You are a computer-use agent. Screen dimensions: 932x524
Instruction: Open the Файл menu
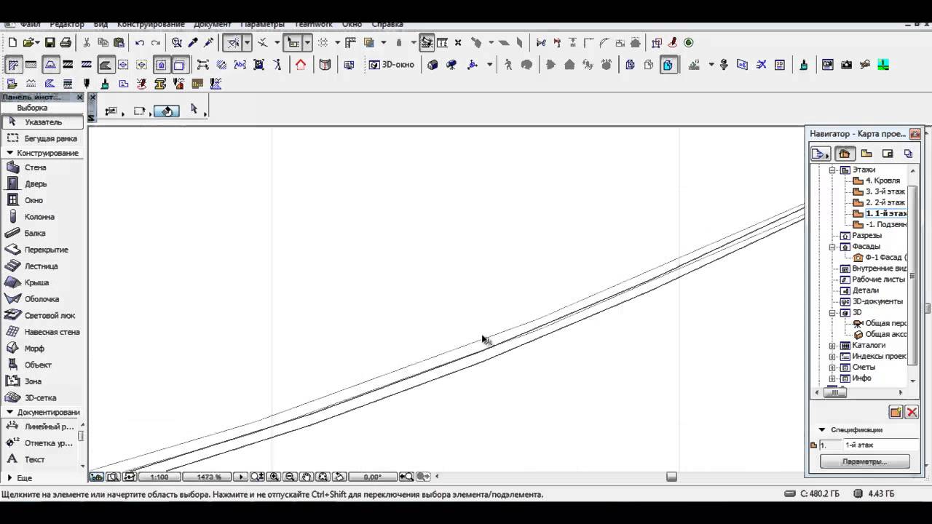click(31, 24)
